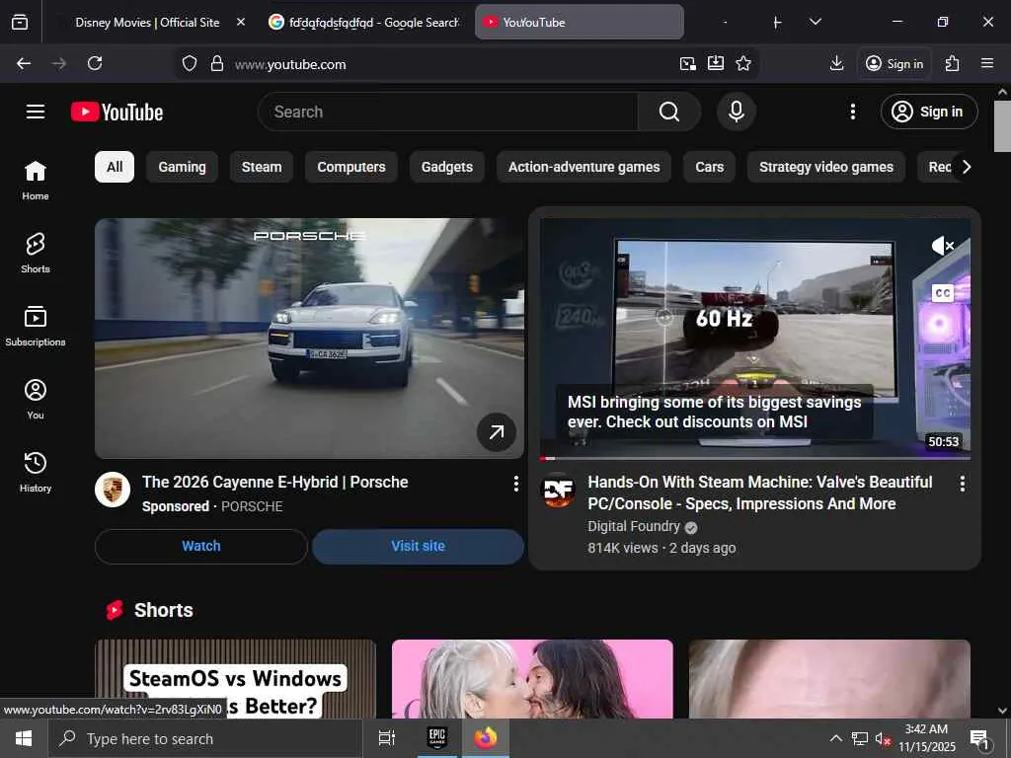Toggle the muted system volume tray icon
This screenshot has width=1011, height=758.
click(882, 738)
